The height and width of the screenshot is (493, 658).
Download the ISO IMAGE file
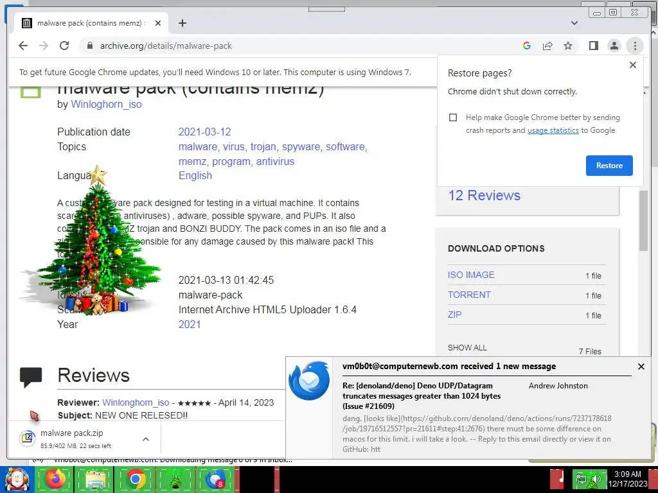pos(471,275)
